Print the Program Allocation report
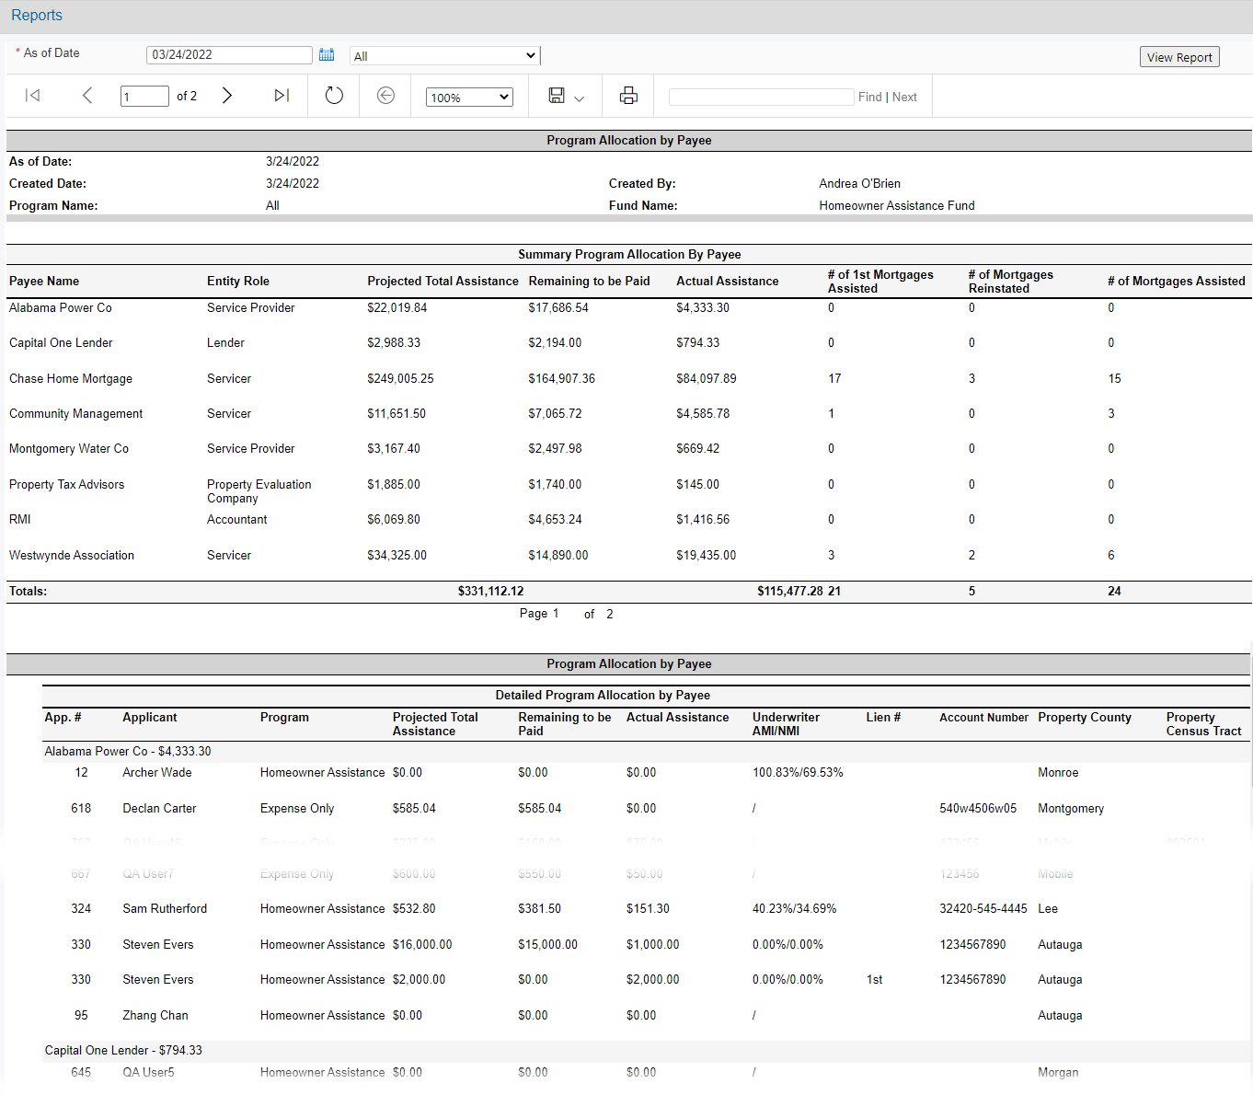 pyautogui.click(x=628, y=96)
